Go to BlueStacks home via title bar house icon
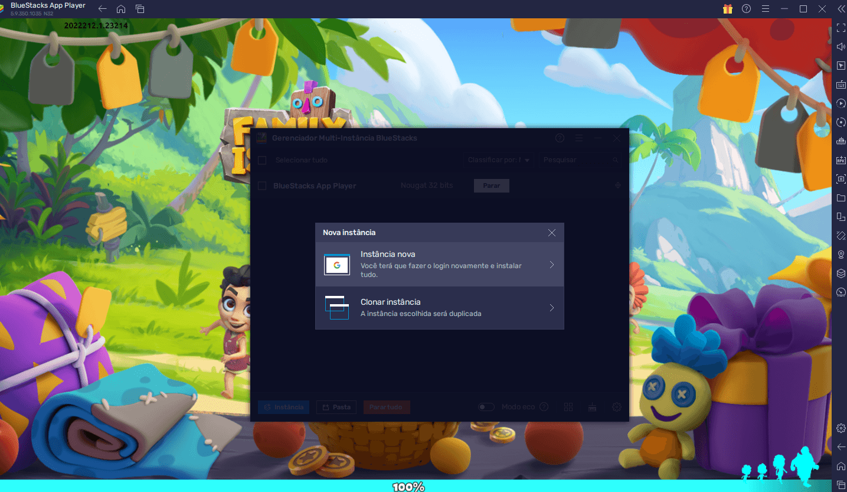 [x=121, y=9]
